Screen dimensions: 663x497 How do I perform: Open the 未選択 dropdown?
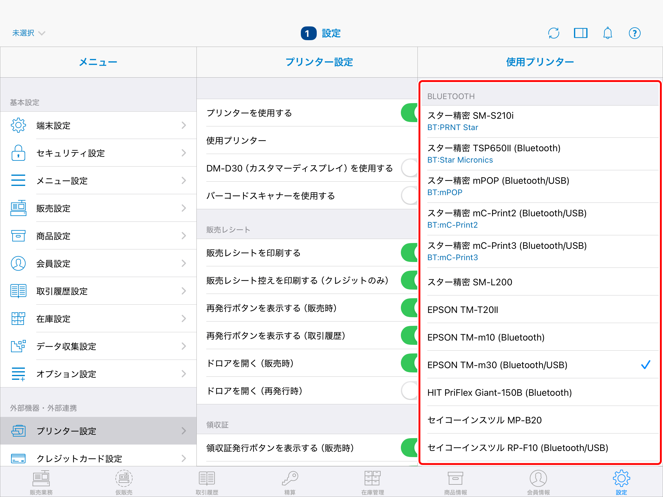(29, 33)
